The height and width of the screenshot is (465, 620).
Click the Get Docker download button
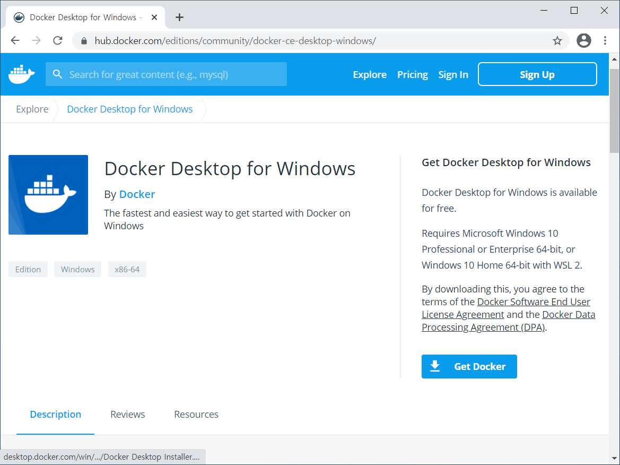click(x=469, y=366)
